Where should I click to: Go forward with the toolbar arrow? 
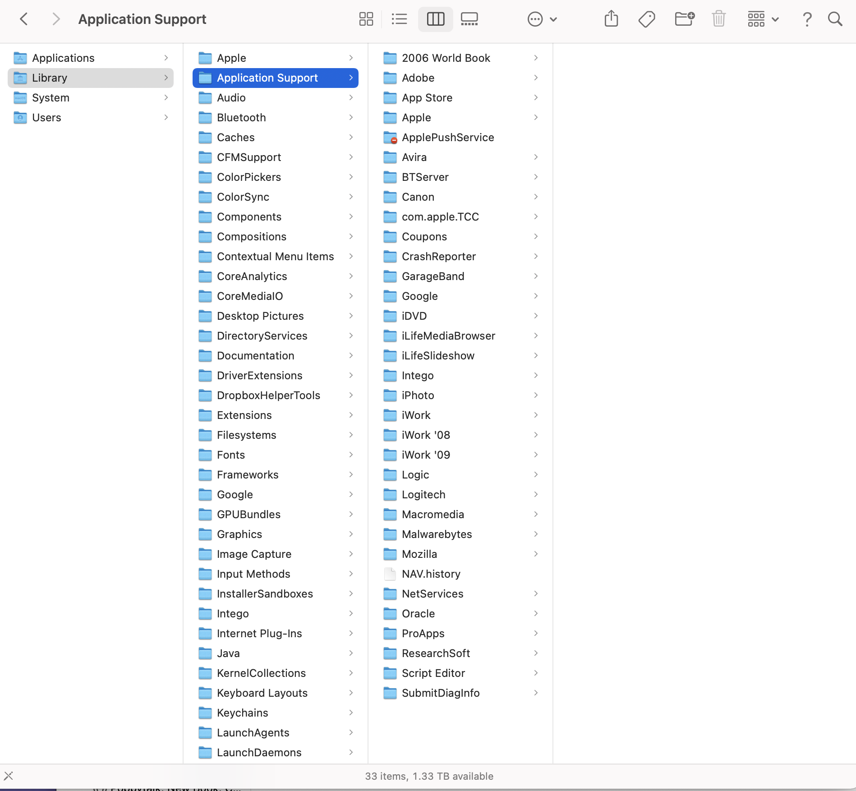tap(56, 19)
